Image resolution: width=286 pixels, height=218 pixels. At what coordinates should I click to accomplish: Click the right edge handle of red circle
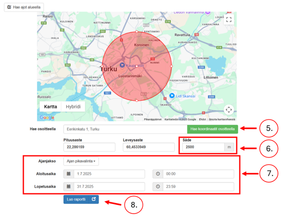[172, 66]
